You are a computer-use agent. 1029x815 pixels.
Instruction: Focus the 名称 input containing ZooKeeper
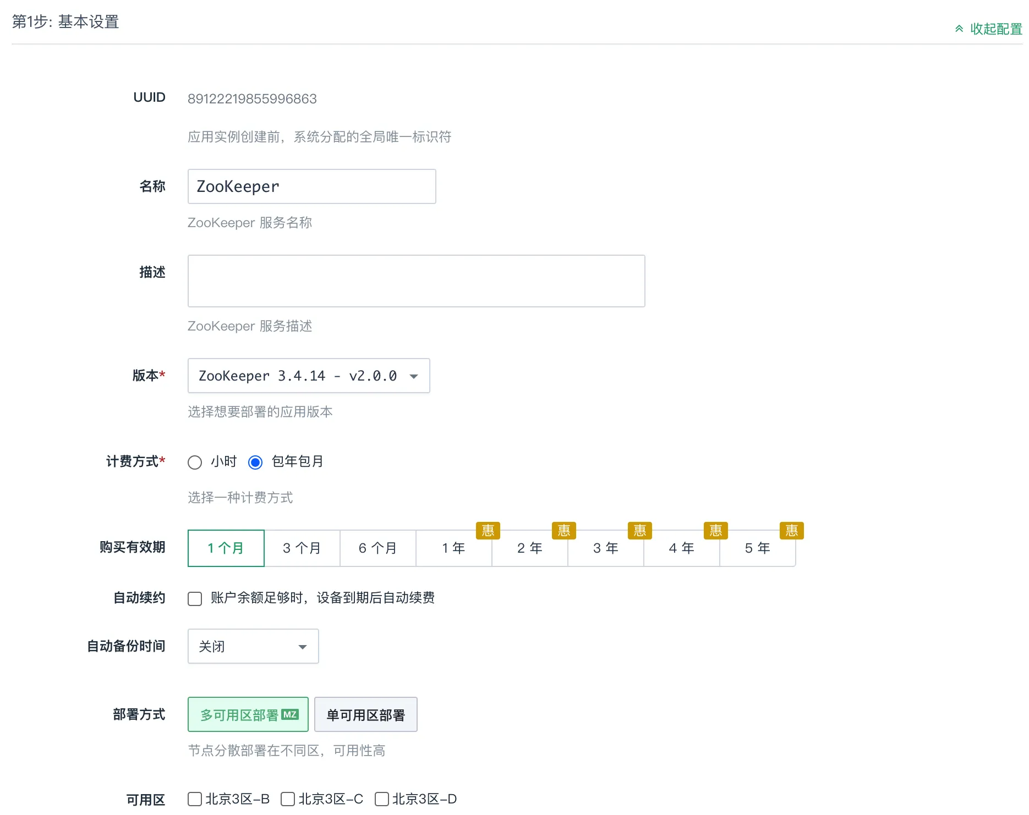tap(311, 186)
